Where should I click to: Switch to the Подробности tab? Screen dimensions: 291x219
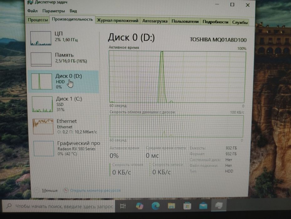(215, 22)
